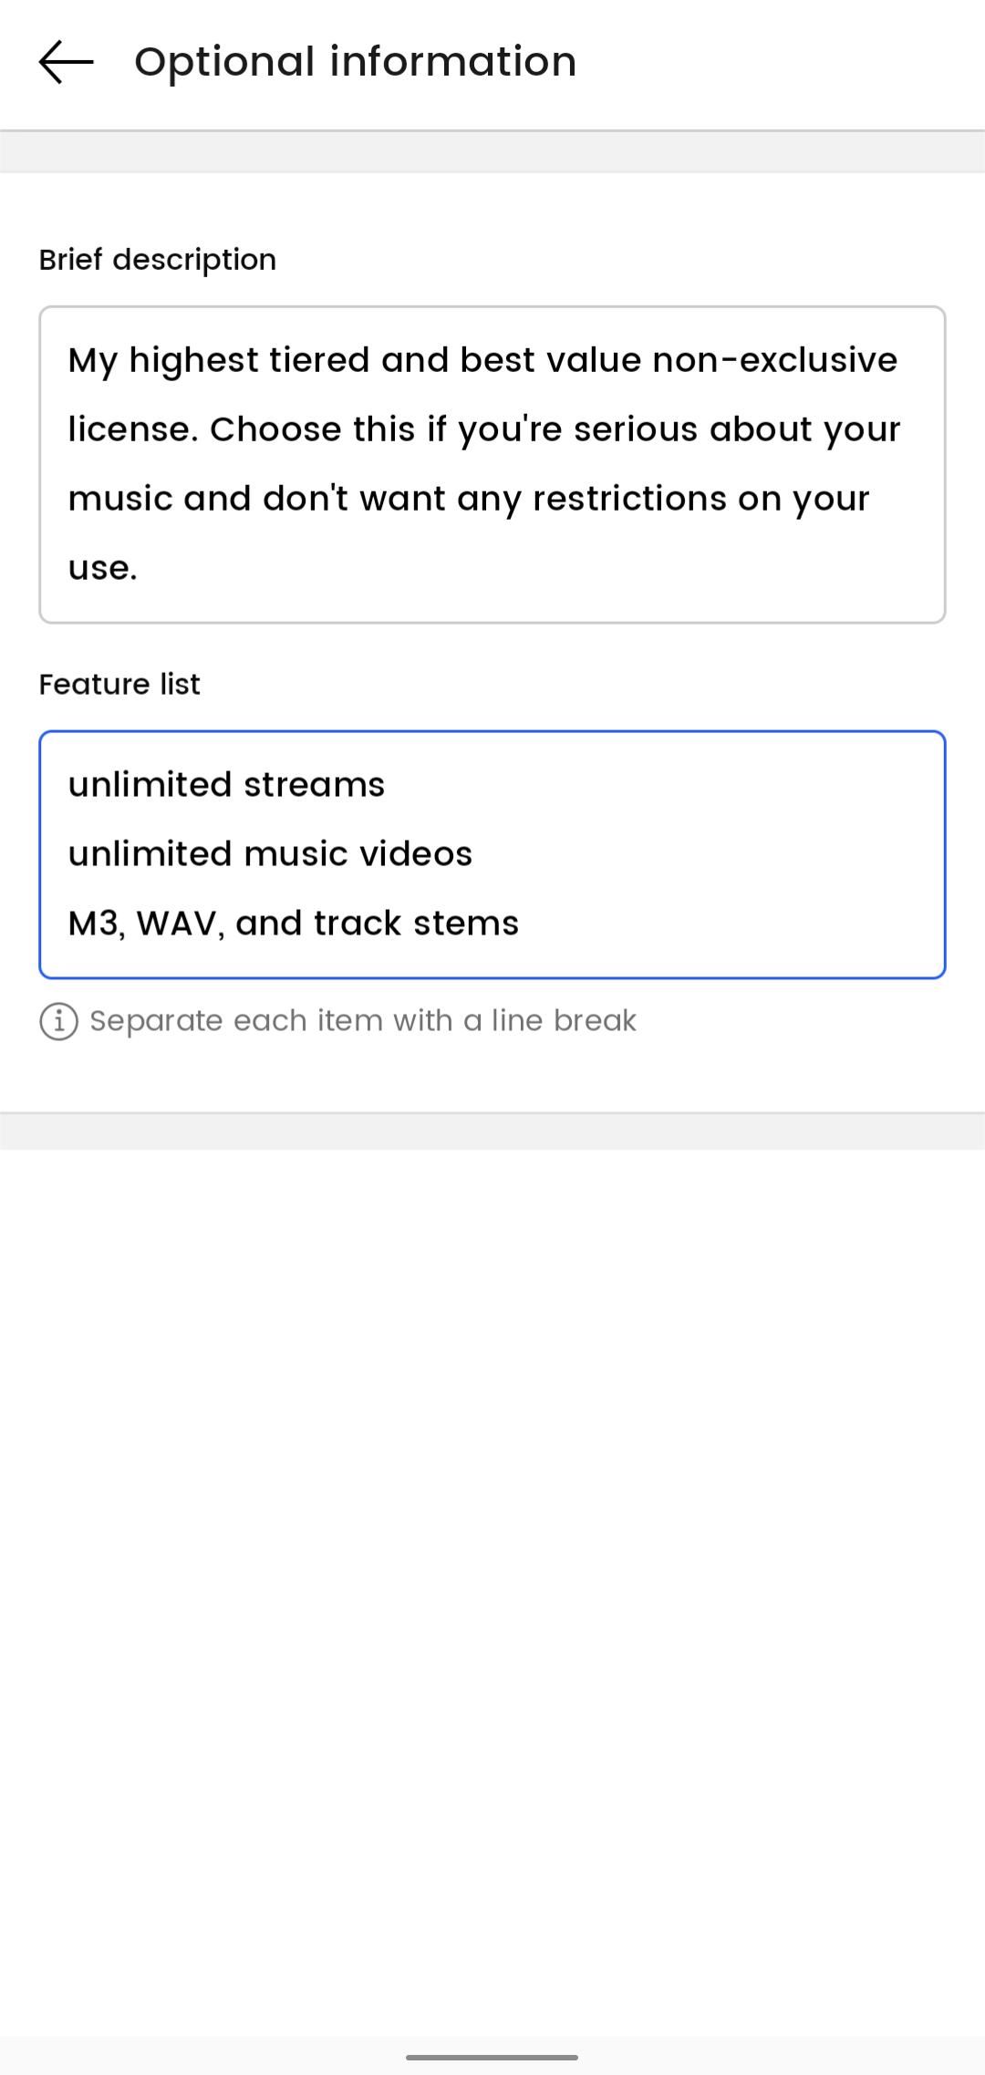Tap the 'Separate each item with a line break' hint
Image resolution: width=985 pixels, height=2075 pixels.
[362, 1021]
